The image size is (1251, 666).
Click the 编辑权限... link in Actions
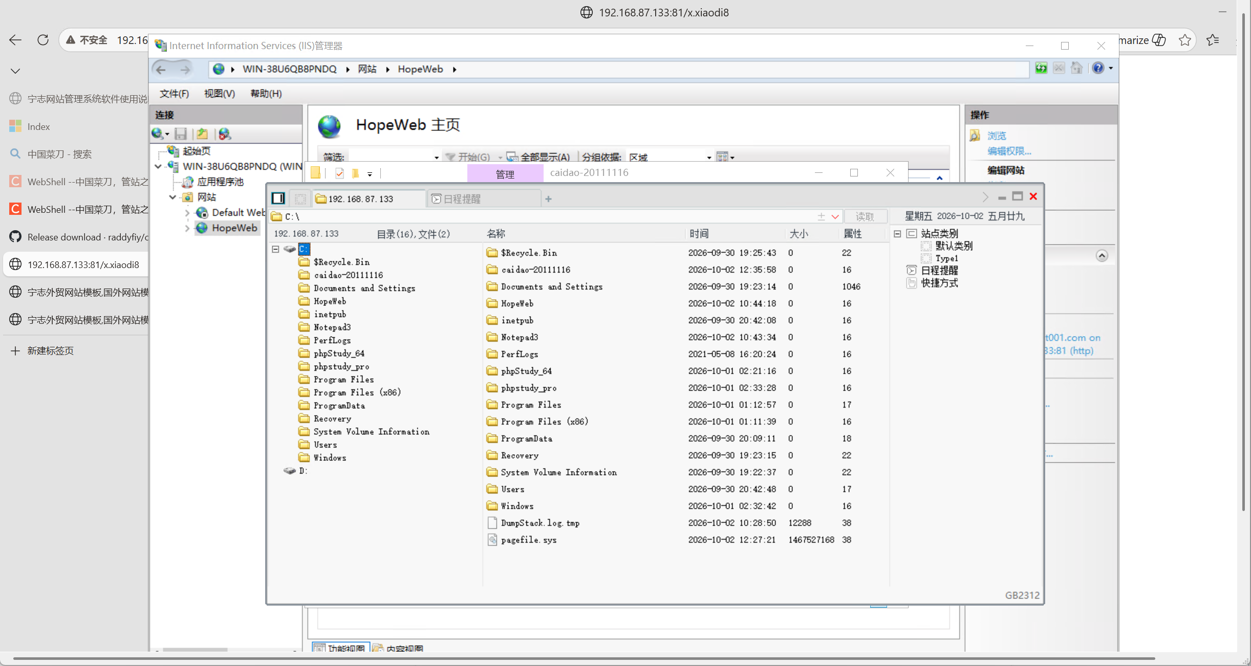click(1009, 151)
